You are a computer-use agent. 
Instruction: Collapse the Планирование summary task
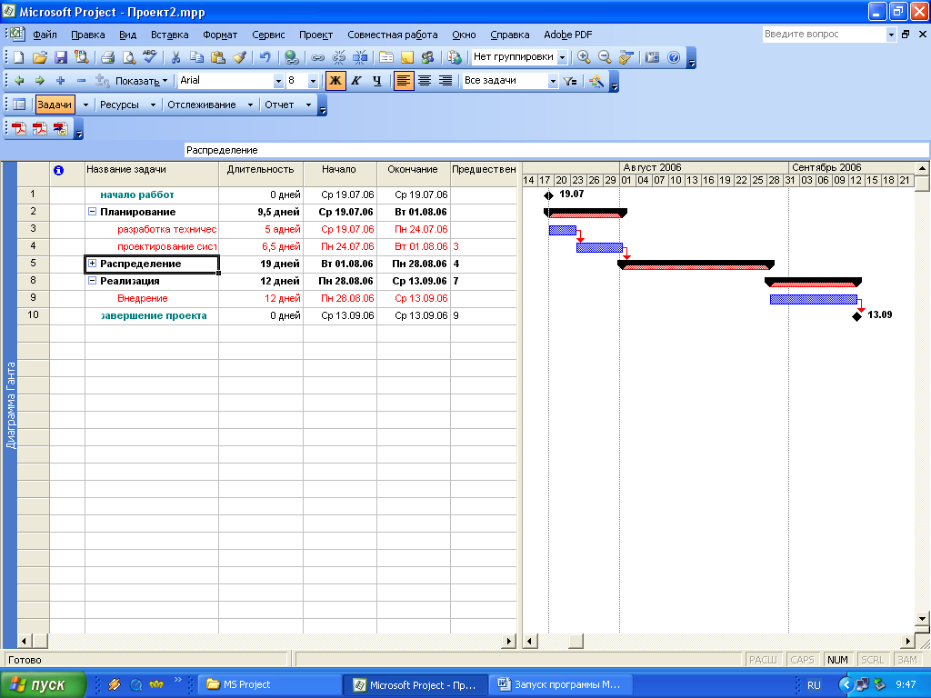[92, 211]
